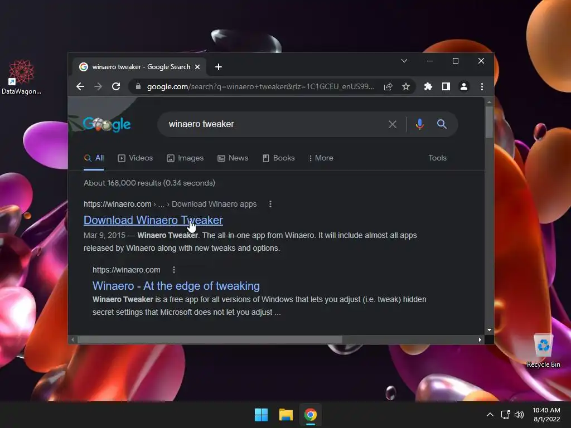Image resolution: width=571 pixels, height=428 pixels.
Task: Toggle the Chrome side panel
Action: coord(446,86)
